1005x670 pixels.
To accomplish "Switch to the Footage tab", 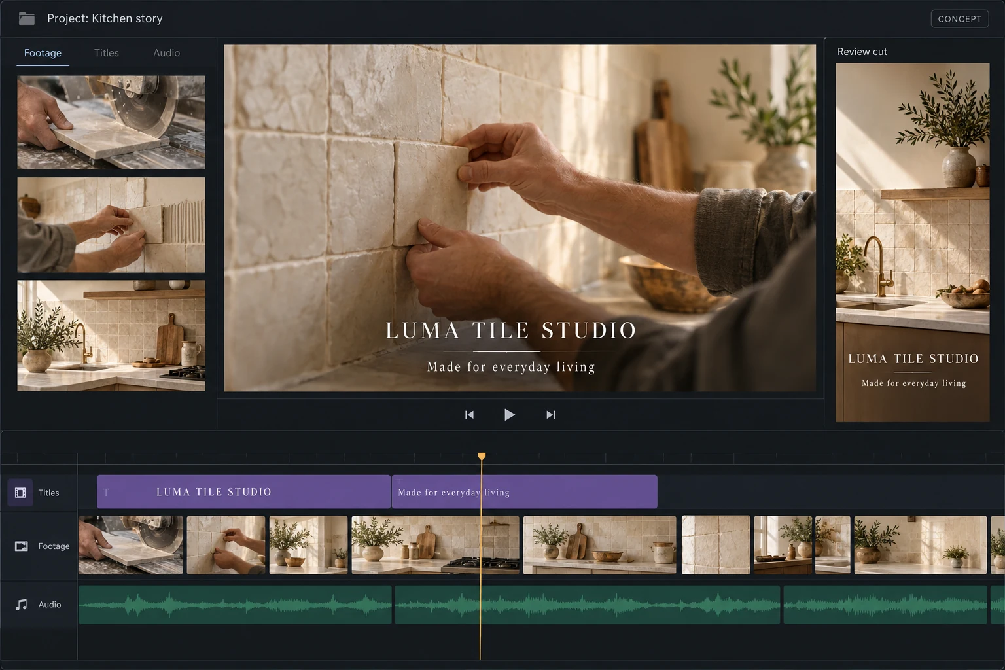I will click(x=43, y=53).
